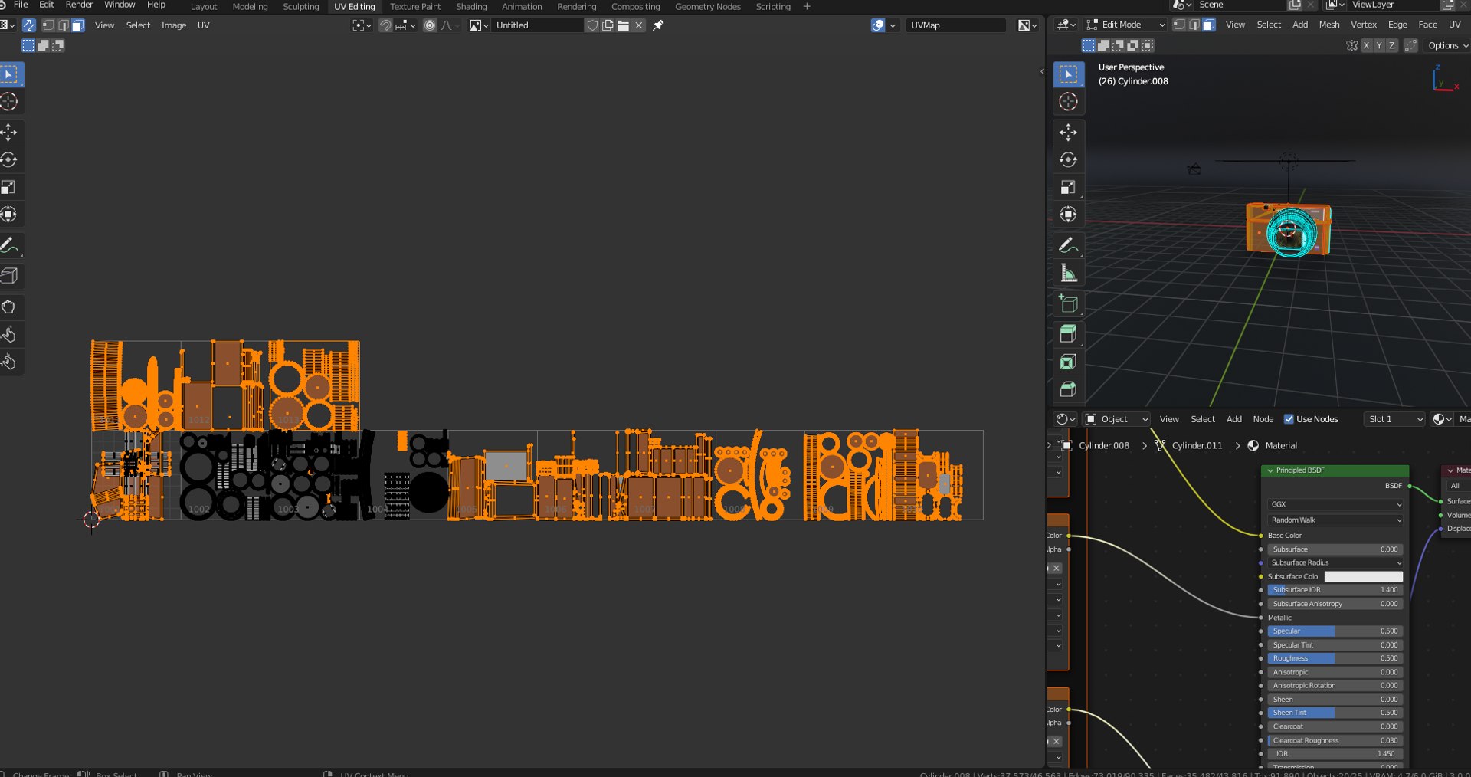The width and height of the screenshot is (1471, 777).
Task: Open the Render menu
Action: (x=79, y=5)
